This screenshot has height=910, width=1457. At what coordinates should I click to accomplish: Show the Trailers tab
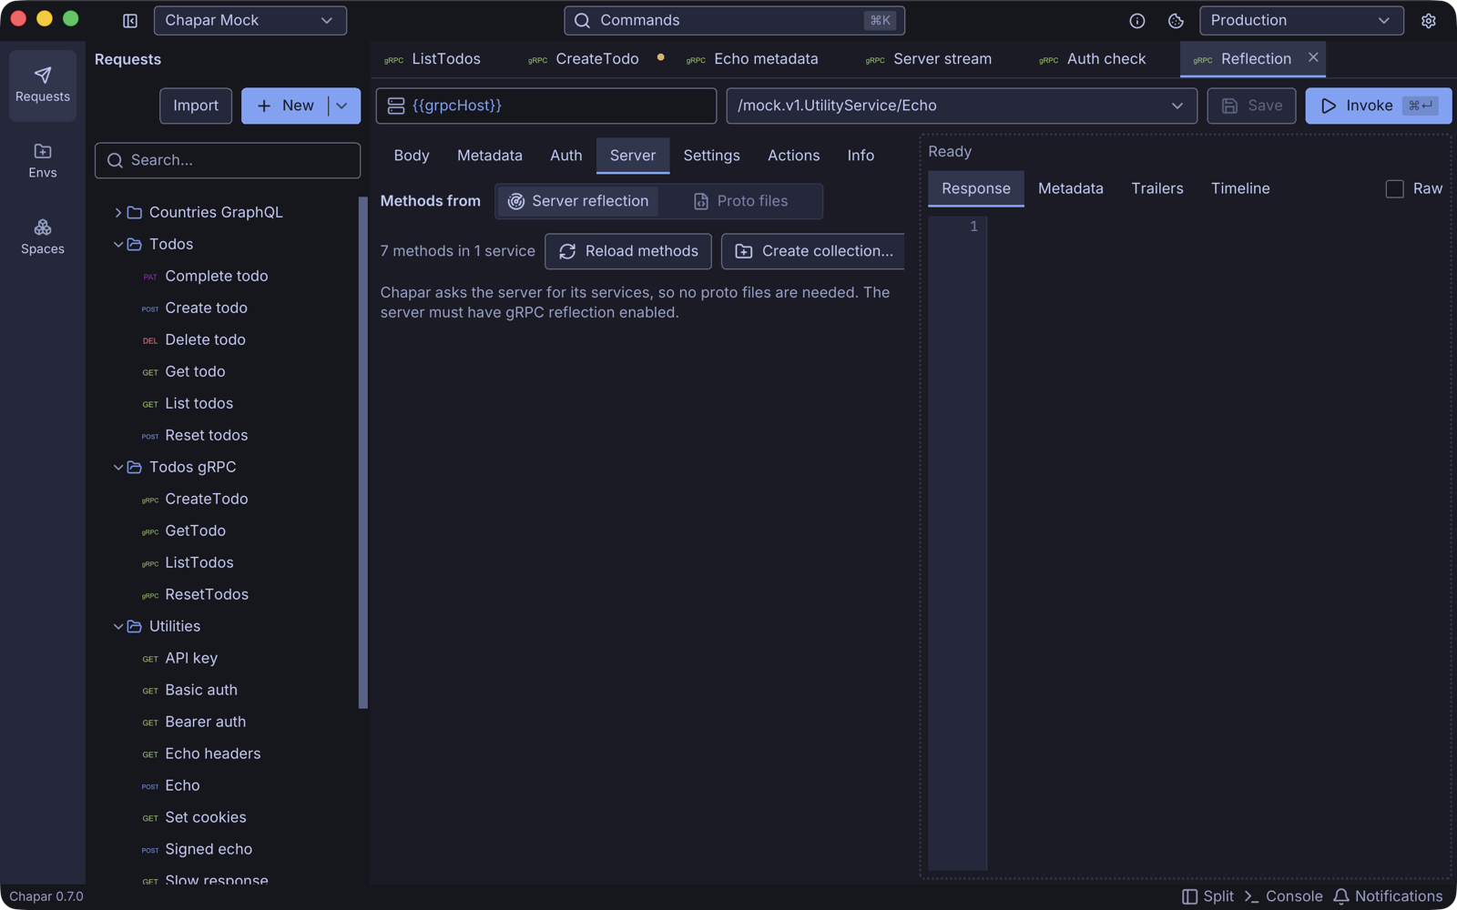point(1157,188)
